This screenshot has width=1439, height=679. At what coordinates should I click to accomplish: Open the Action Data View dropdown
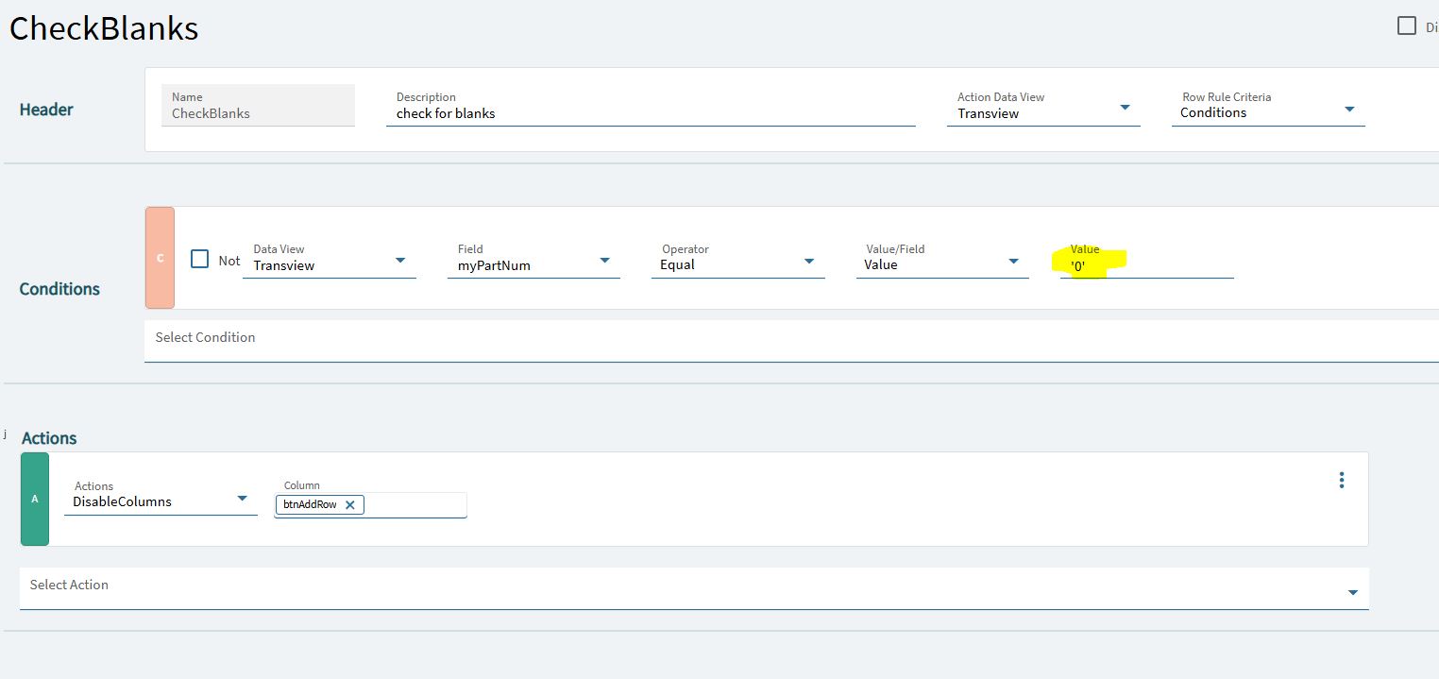tap(1125, 108)
